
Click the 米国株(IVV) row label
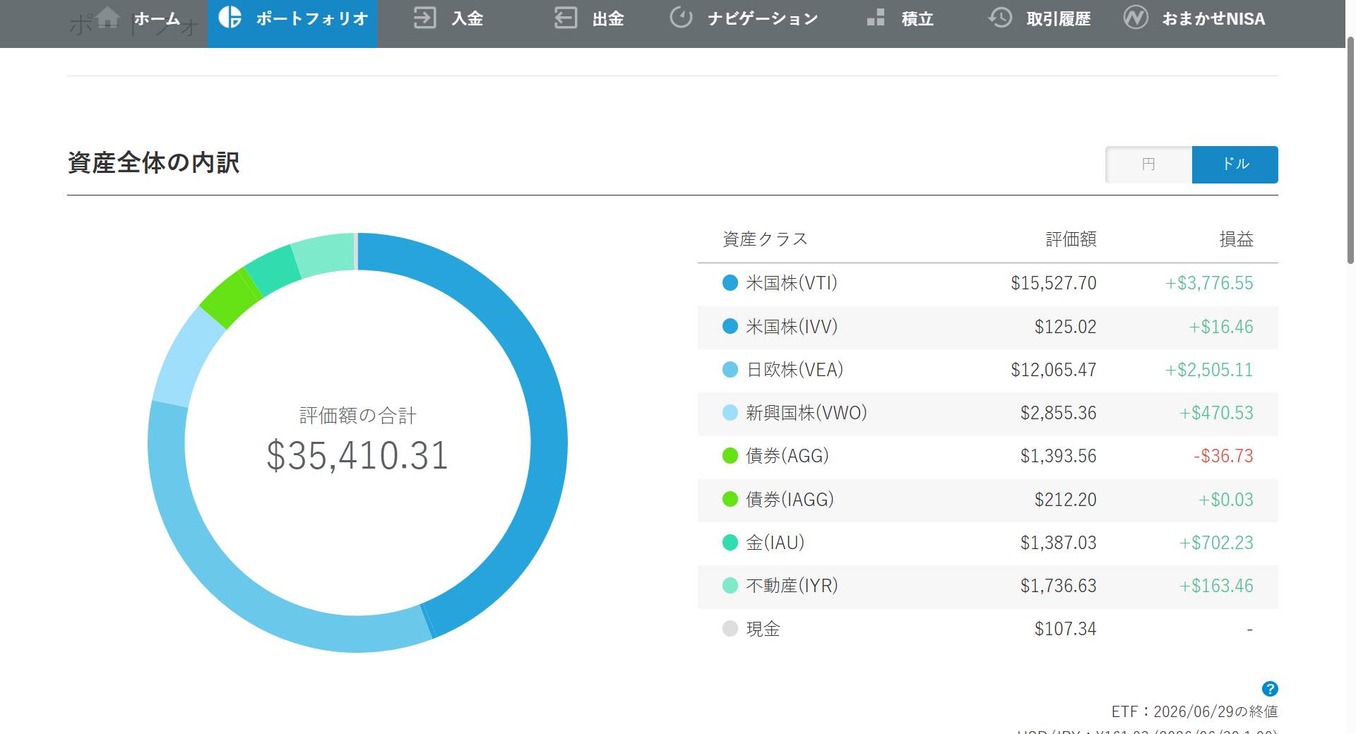tap(792, 326)
